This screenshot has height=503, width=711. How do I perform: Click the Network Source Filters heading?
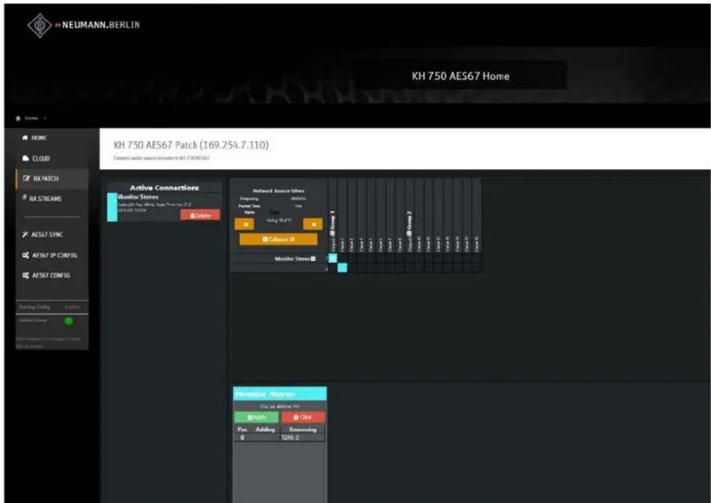[278, 191]
